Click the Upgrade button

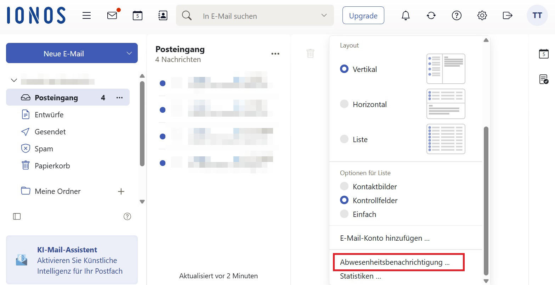(363, 16)
